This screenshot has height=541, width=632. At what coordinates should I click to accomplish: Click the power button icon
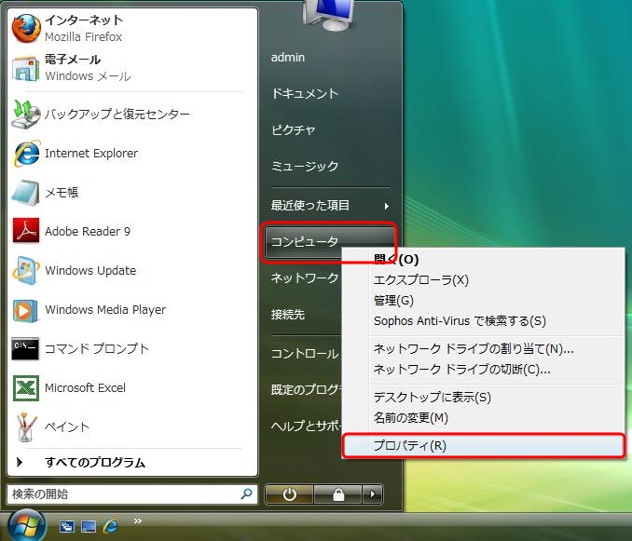(289, 494)
